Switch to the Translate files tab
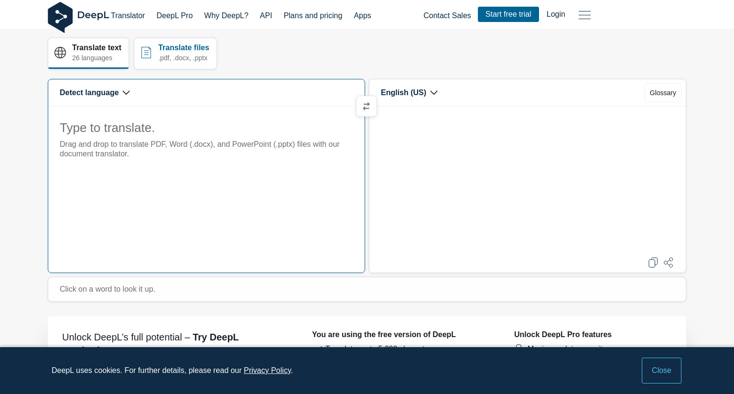 pyautogui.click(x=175, y=53)
